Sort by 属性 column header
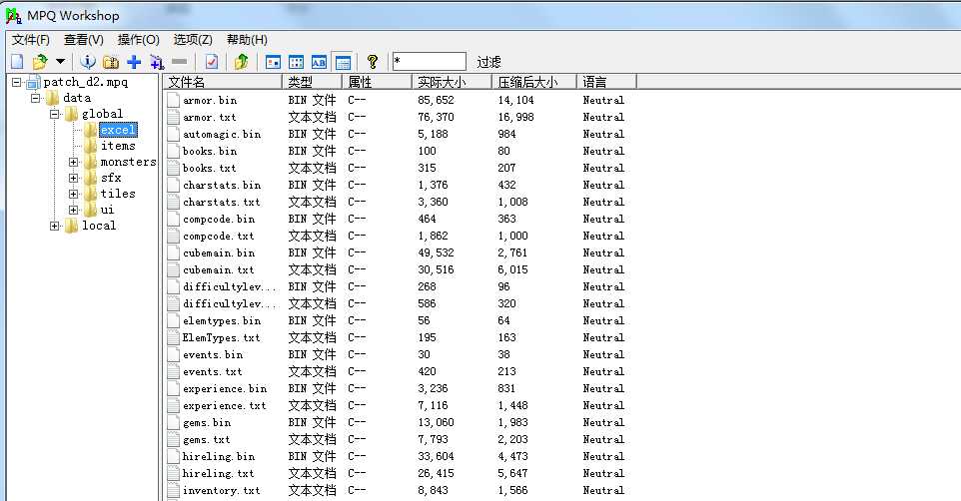This screenshot has height=501, width=961. 377,82
